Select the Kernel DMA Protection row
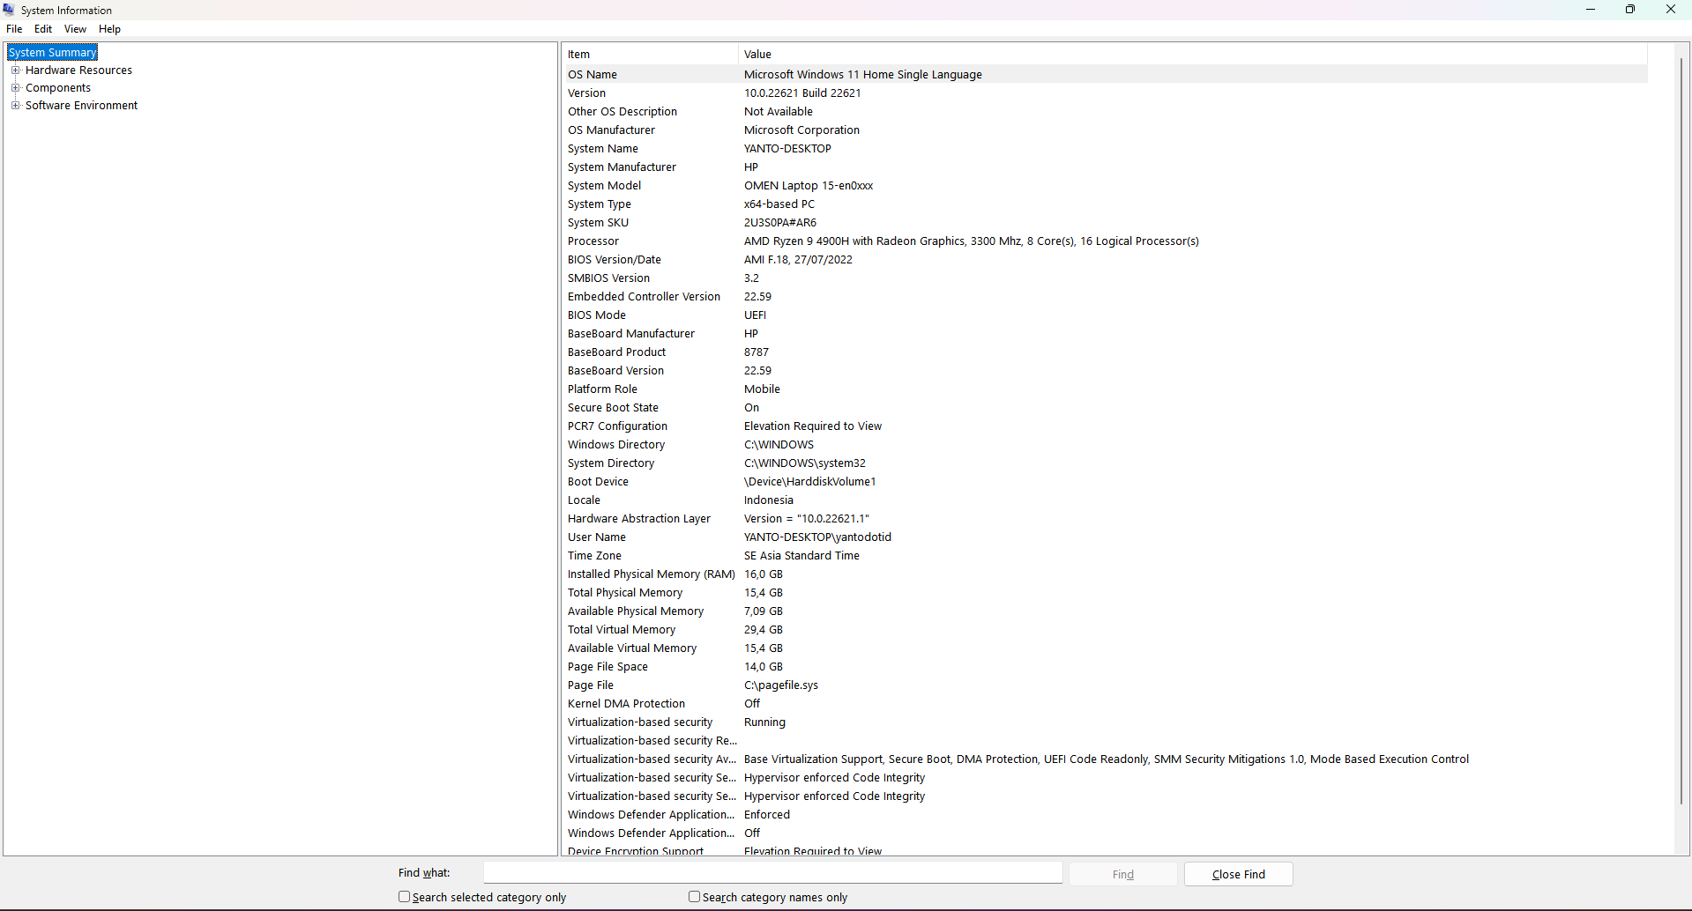 (1106, 704)
